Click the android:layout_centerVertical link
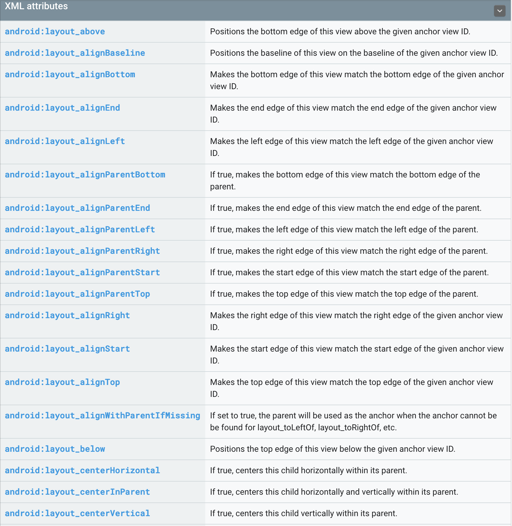This screenshot has height=526, width=512. (77, 513)
